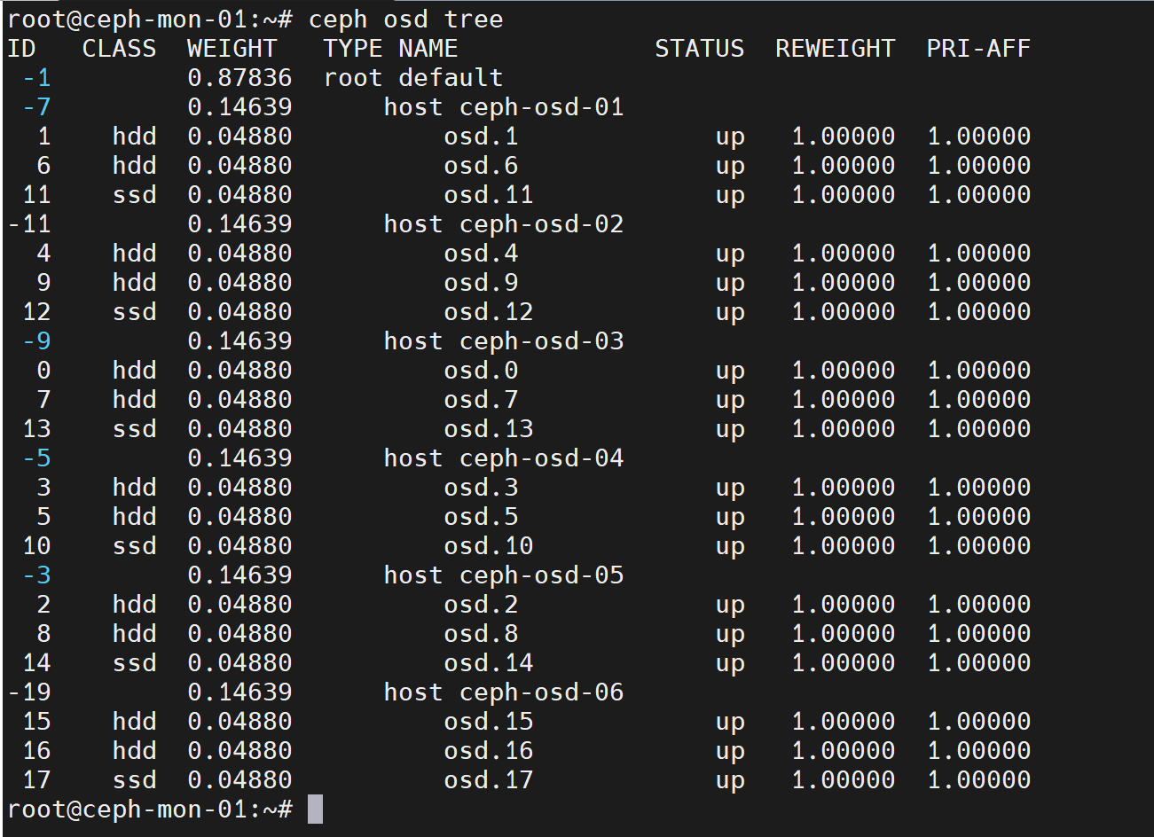Click the 'ssd' class of osd.14

pos(134,662)
